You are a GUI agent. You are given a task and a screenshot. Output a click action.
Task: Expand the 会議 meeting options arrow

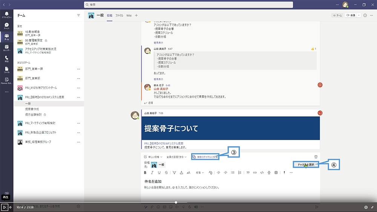point(359,15)
